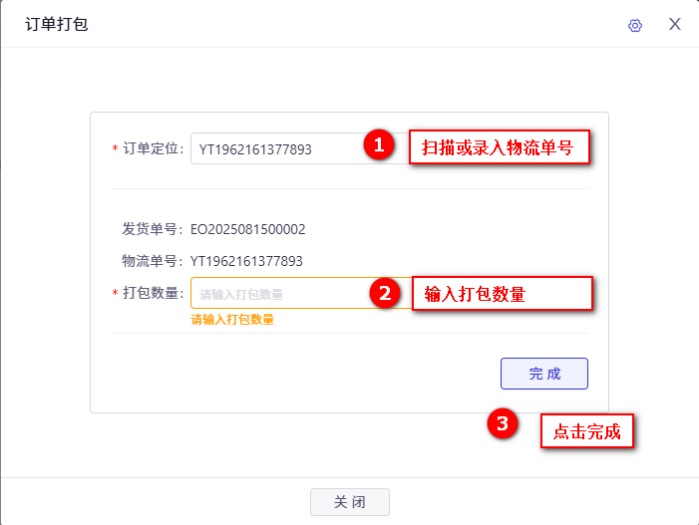Click the 发货单号 label text
Screen dimensions: 699x525
[x=152, y=229]
